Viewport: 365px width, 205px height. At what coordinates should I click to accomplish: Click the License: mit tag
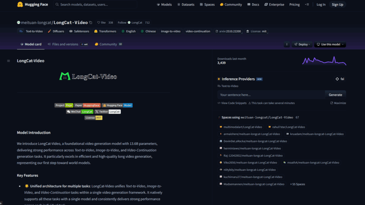[256, 31]
